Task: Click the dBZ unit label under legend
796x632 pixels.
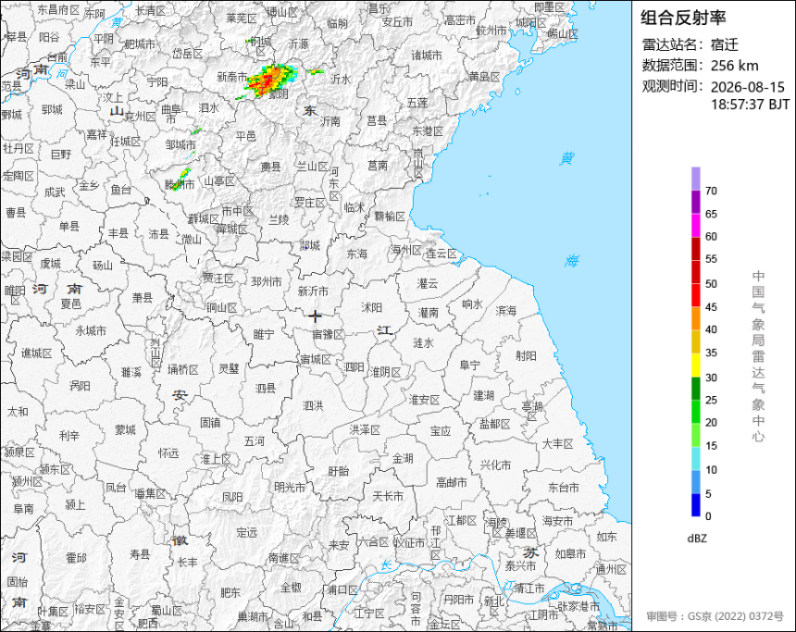Action: pyautogui.click(x=696, y=539)
